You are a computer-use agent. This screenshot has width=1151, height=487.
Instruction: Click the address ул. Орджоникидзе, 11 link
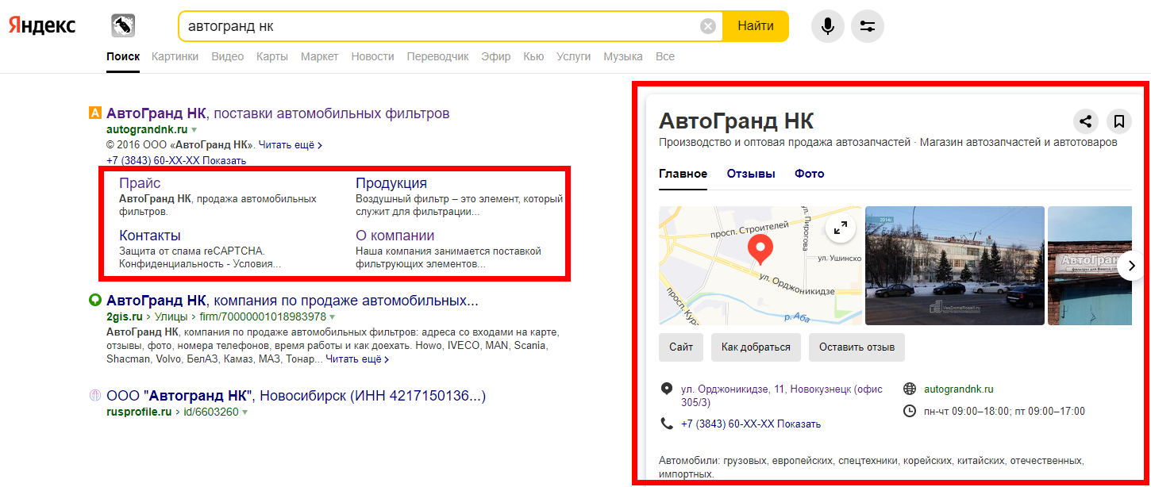(782, 395)
